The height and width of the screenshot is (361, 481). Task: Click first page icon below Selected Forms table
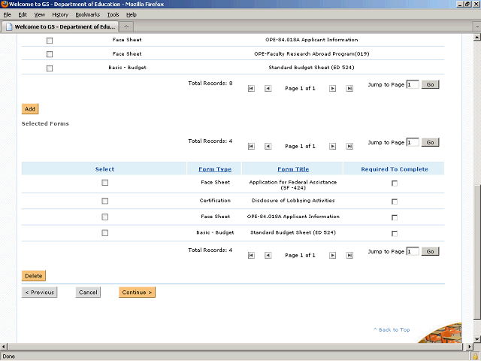[250, 255]
